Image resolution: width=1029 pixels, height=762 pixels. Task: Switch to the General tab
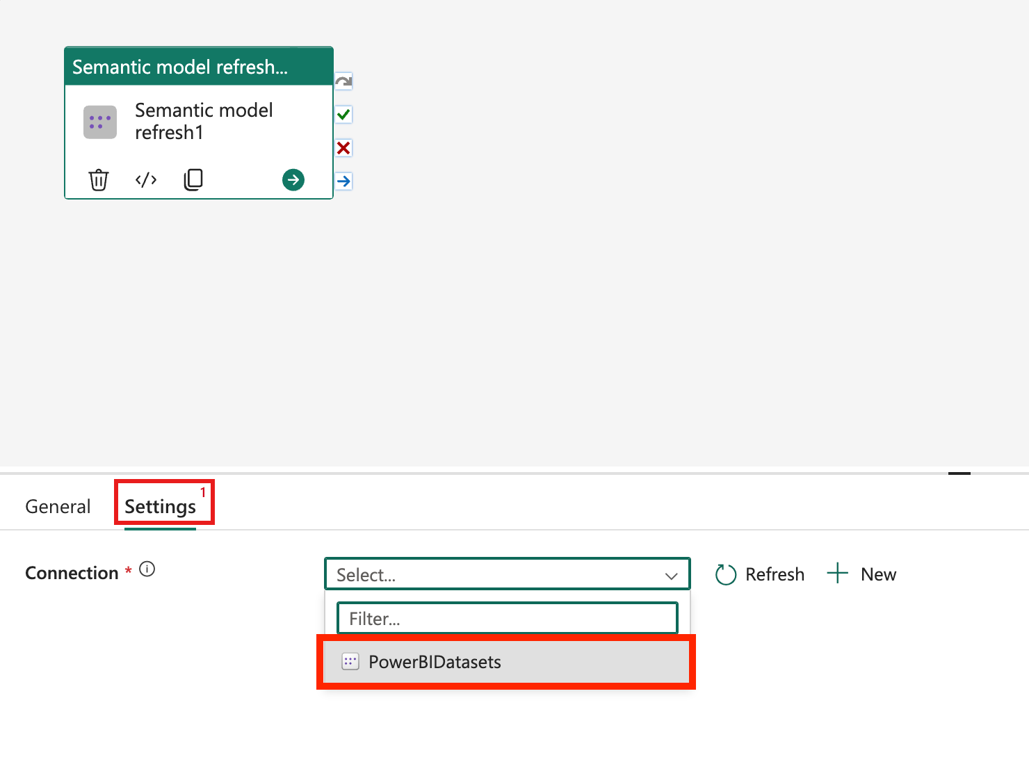[x=58, y=506]
